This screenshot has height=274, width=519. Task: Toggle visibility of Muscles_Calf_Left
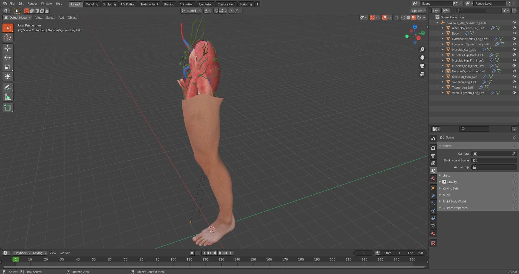514,49
